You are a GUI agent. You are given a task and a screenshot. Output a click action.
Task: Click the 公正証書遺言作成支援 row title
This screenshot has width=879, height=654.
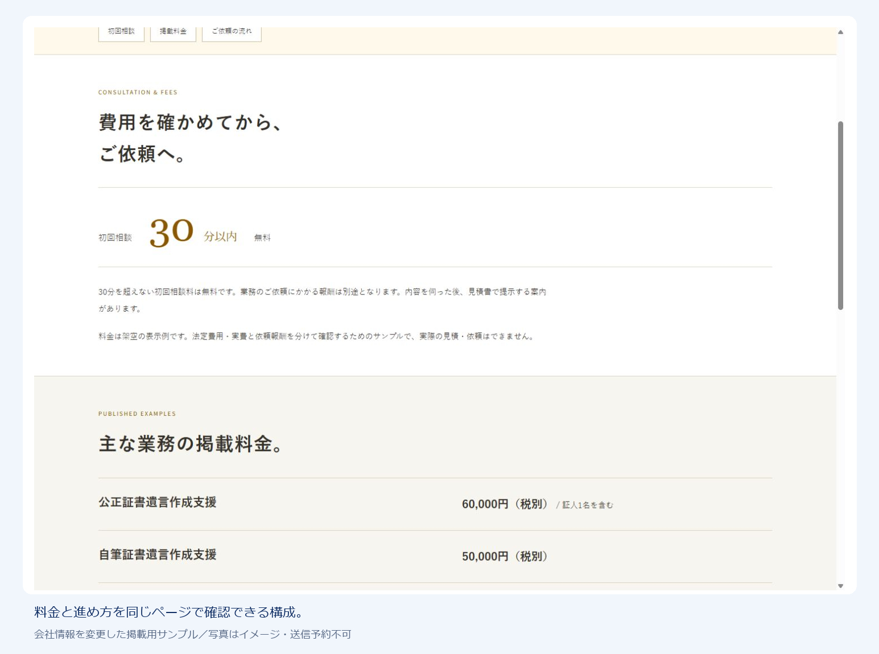click(158, 502)
